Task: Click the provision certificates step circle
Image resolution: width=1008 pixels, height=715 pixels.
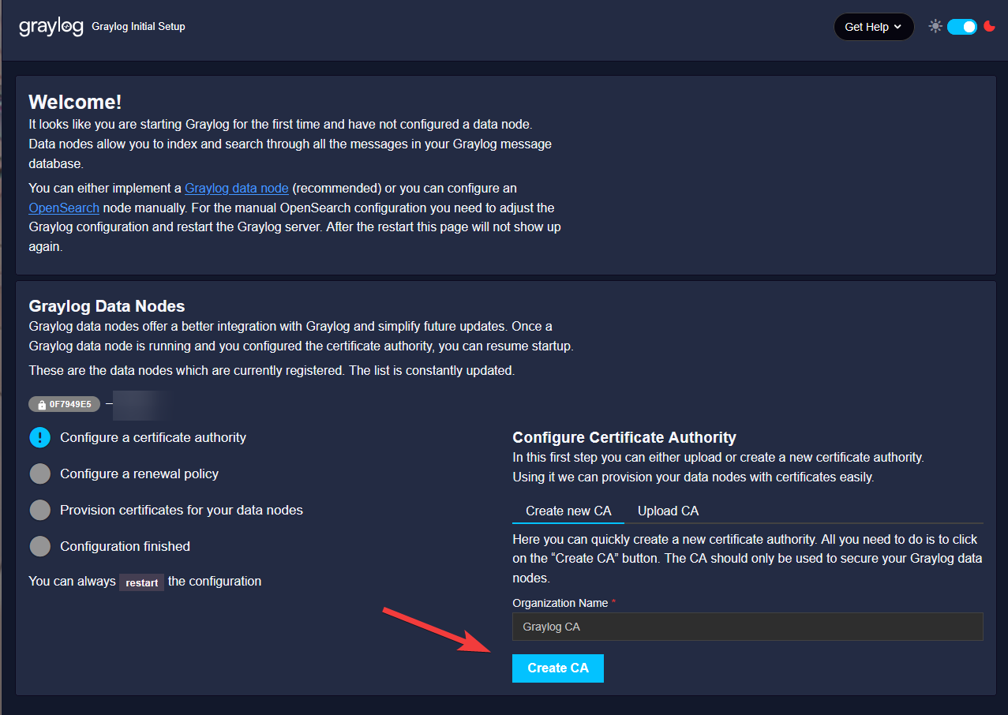Action: coord(39,510)
